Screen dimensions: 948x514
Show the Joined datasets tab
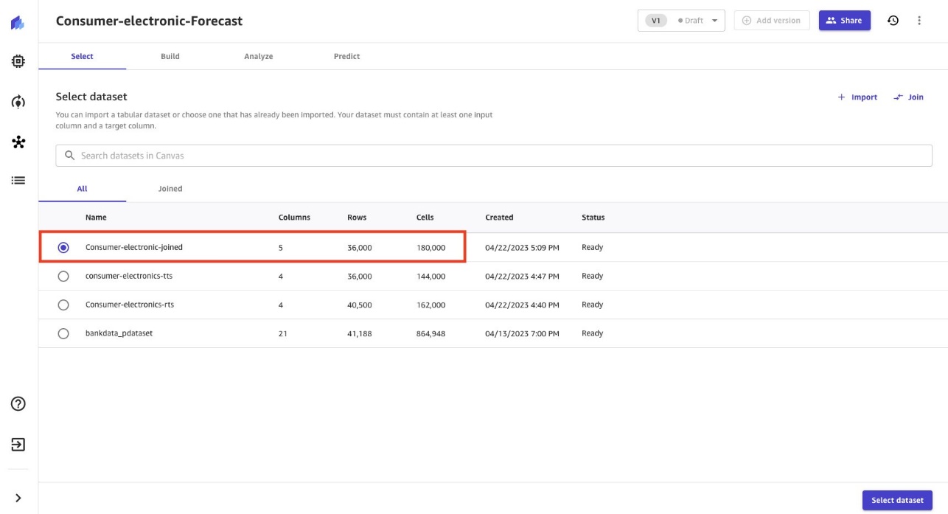pos(170,189)
